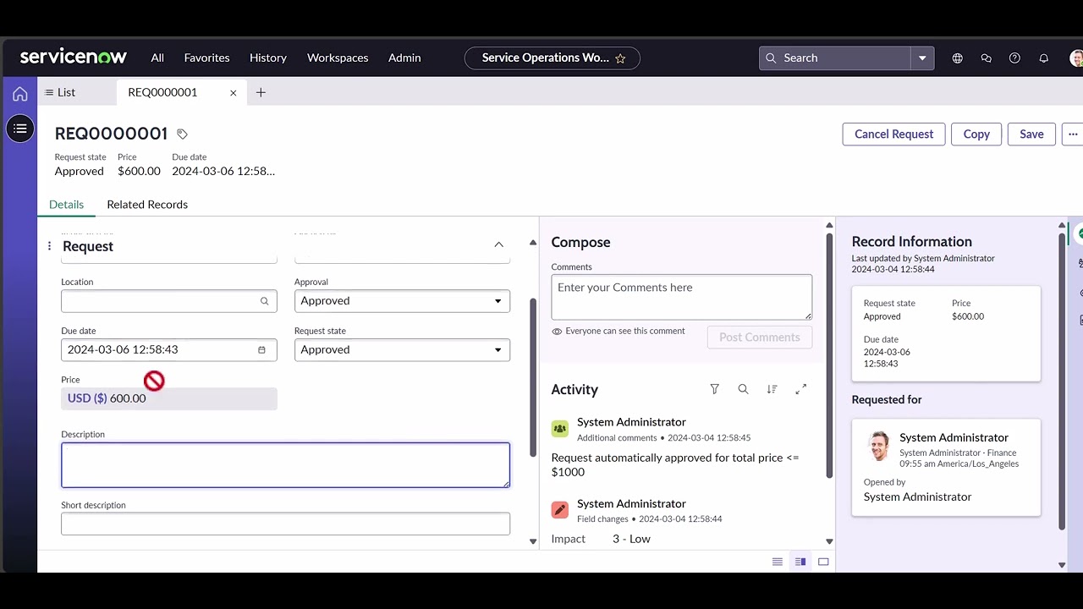Click the Post Comments button
Viewport: 1083px width, 609px height.
click(760, 337)
